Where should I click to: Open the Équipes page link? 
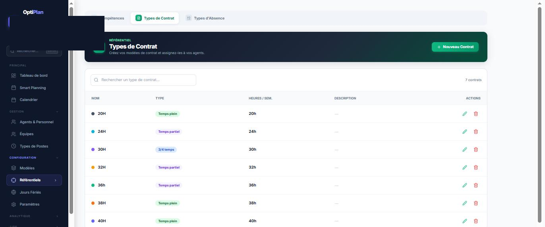coord(34,134)
